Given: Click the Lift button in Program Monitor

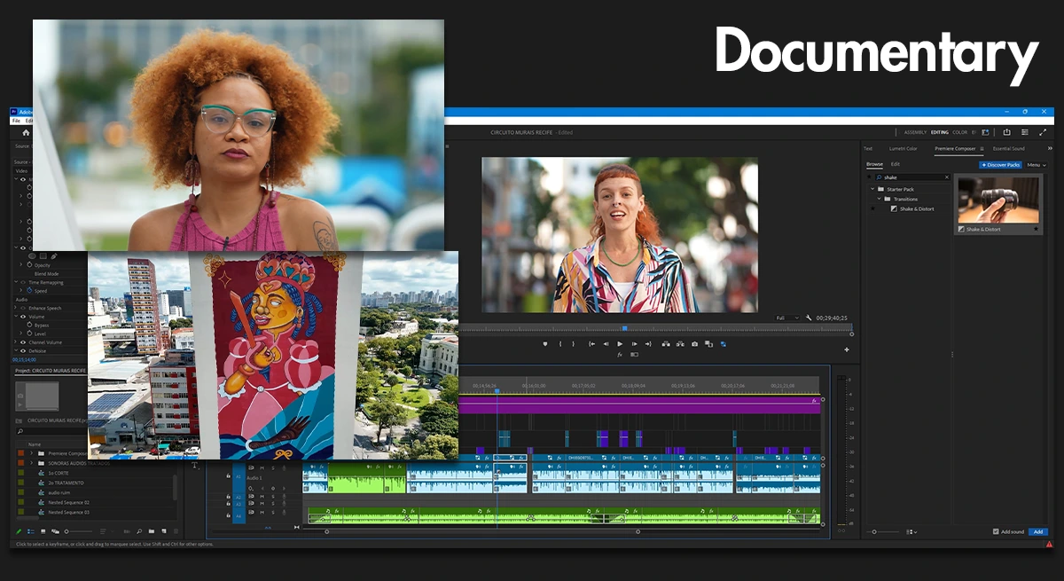Looking at the screenshot, I should pos(666,344).
